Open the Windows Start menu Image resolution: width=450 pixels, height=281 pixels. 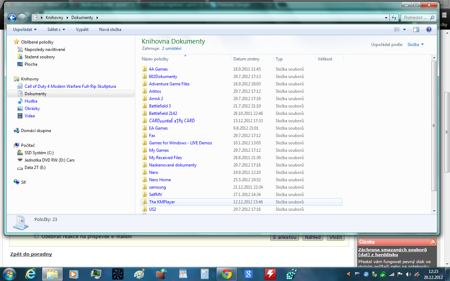(9, 274)
